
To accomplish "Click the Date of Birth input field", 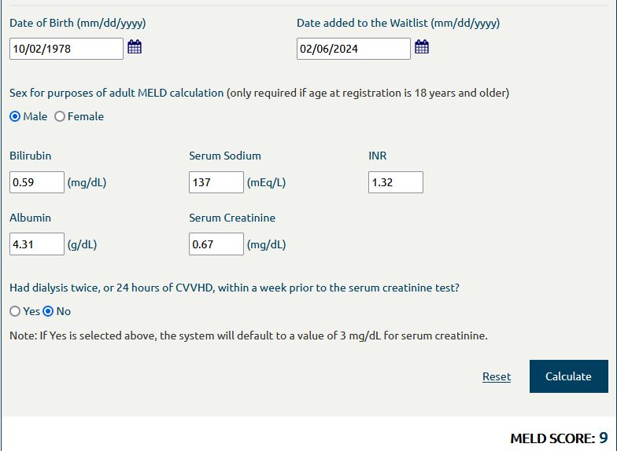I will (x=66, y=49).
